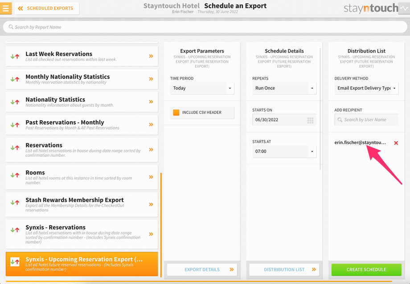
Task: Remove recipient erin.fischer with red X
Action: tap(396, 143)
